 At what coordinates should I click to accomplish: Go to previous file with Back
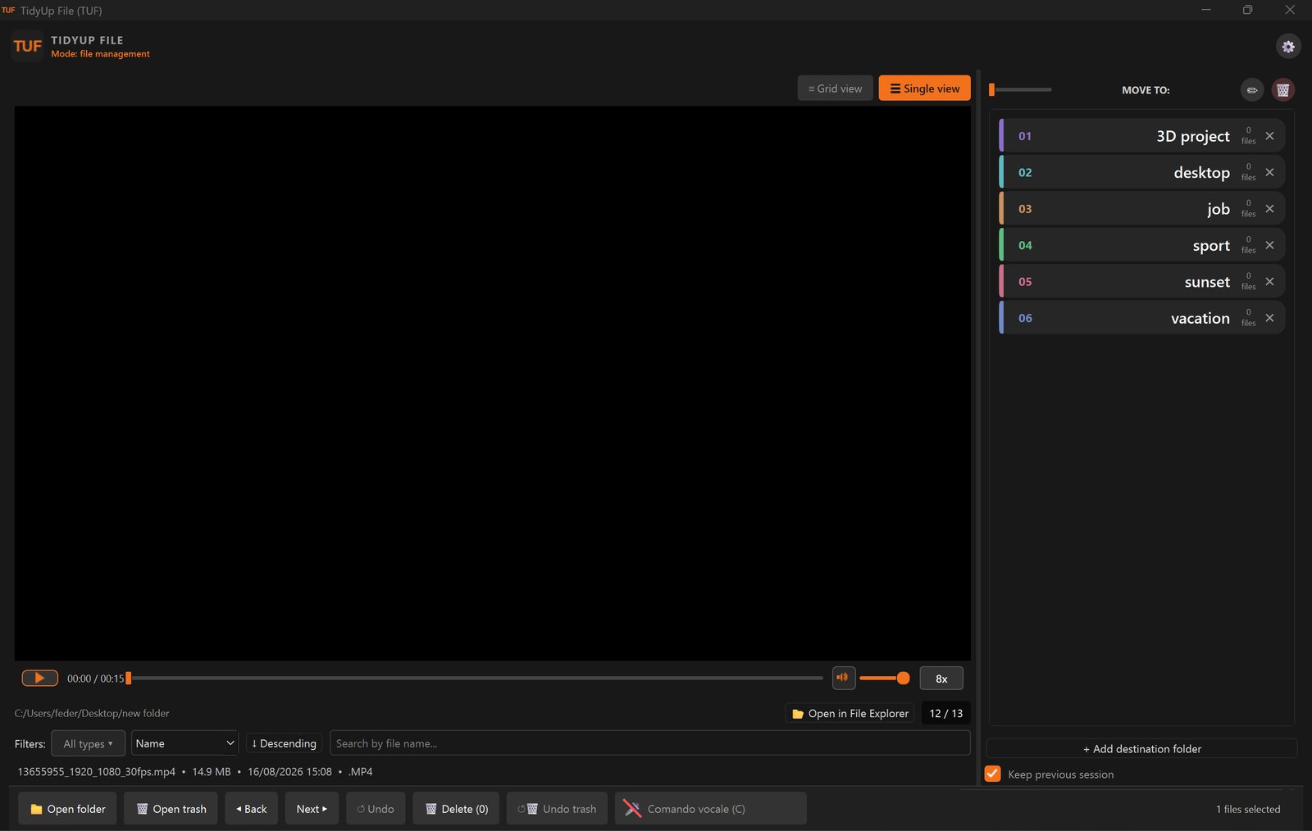click(x=252, y=809)
